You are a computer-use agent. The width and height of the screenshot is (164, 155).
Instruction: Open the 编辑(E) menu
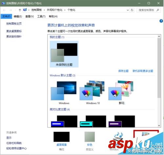tap(18, 16)
